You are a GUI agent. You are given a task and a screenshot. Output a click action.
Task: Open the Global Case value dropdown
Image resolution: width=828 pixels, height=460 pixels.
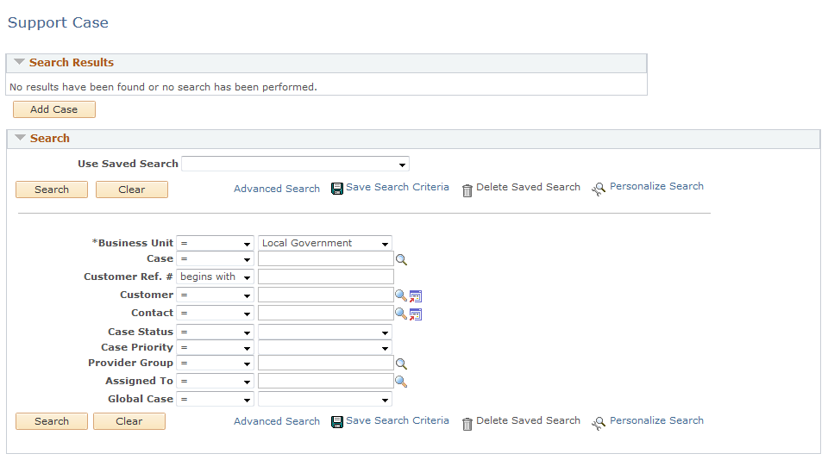325,399
